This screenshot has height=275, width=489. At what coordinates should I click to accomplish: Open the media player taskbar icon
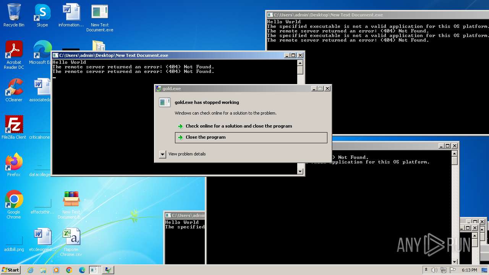[x=56, y=270]
